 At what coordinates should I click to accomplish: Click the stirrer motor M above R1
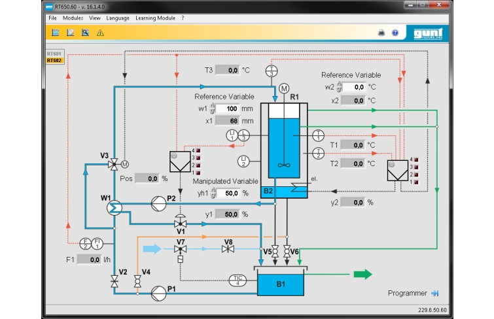[x=284, y=89]
